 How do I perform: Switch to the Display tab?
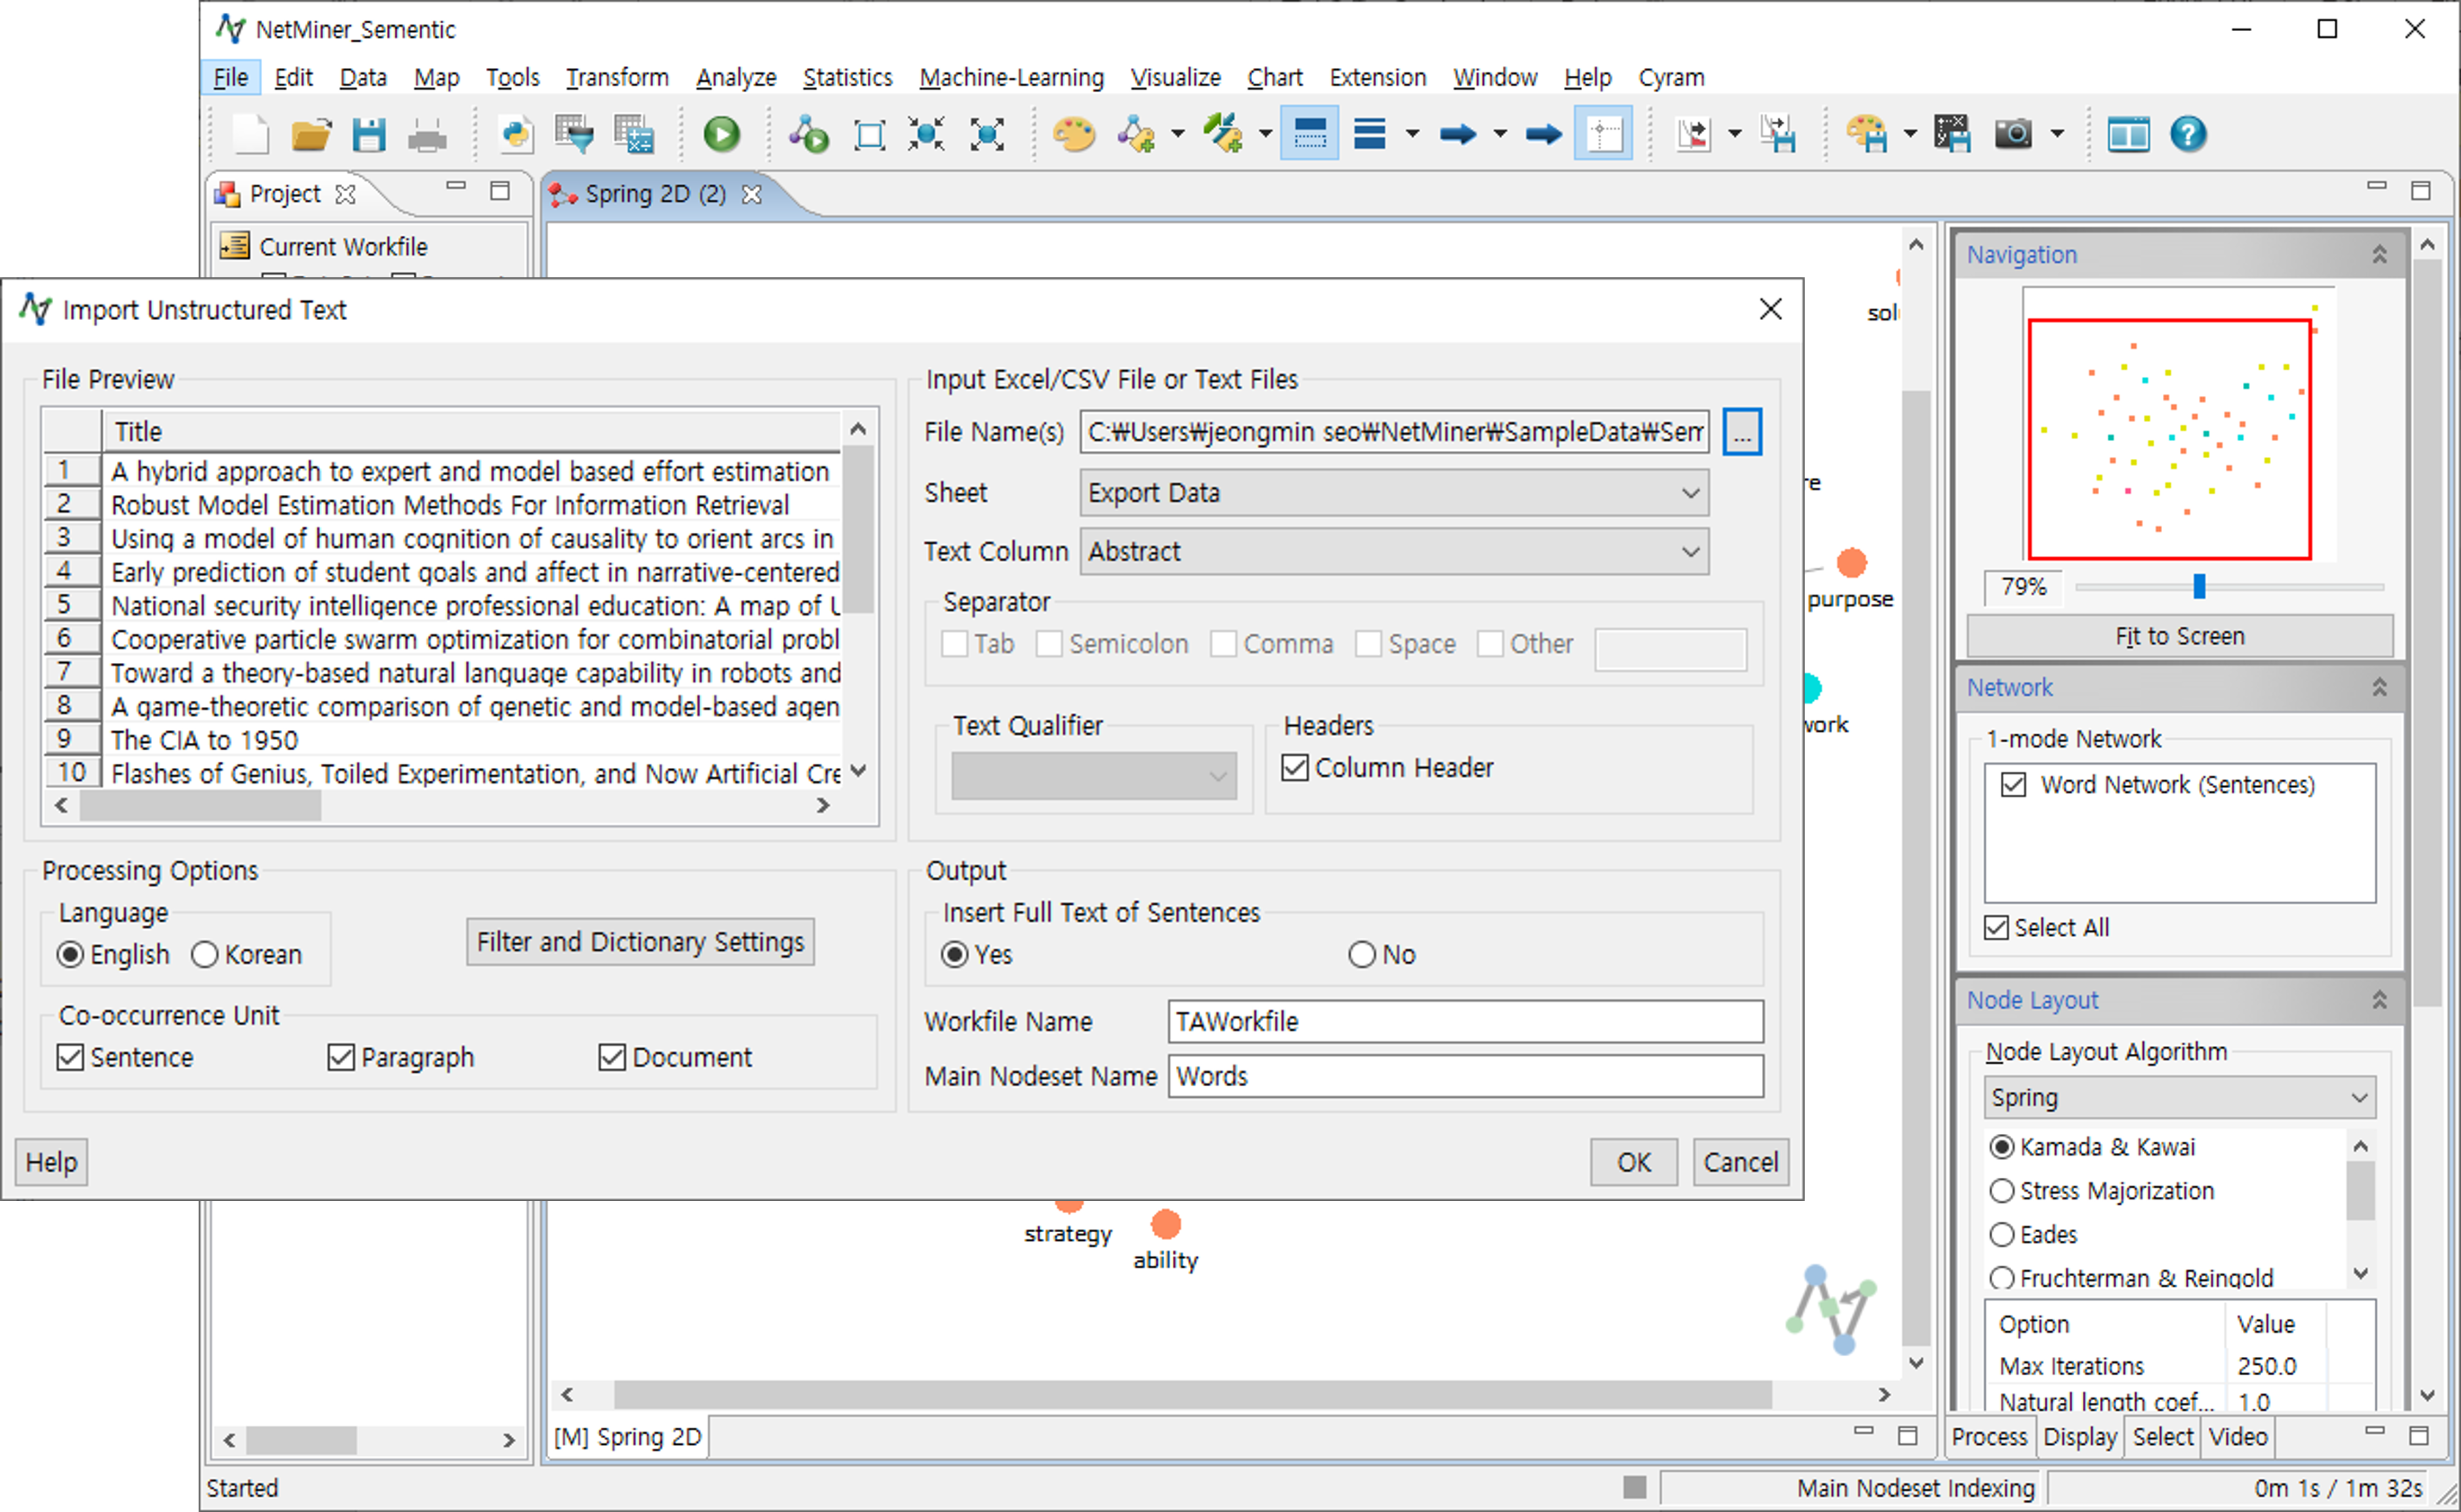point(2080,1436)
